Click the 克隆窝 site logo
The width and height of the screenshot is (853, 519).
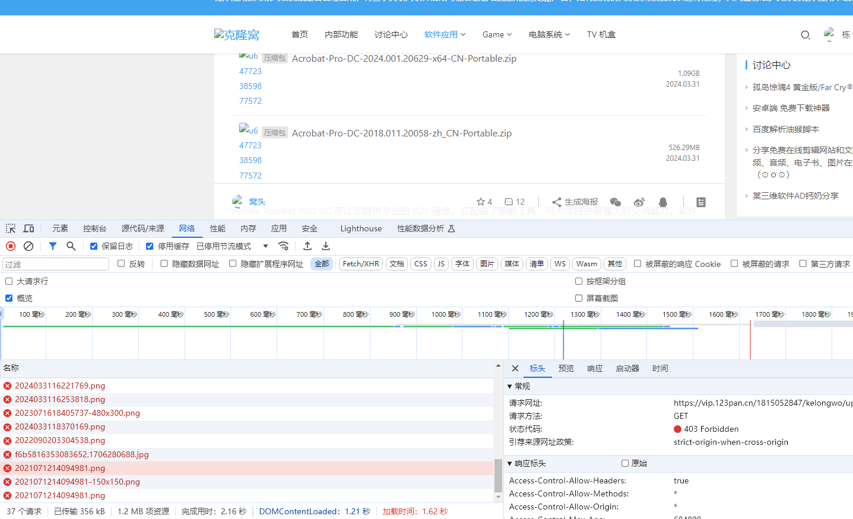click(x=237, y=34)
